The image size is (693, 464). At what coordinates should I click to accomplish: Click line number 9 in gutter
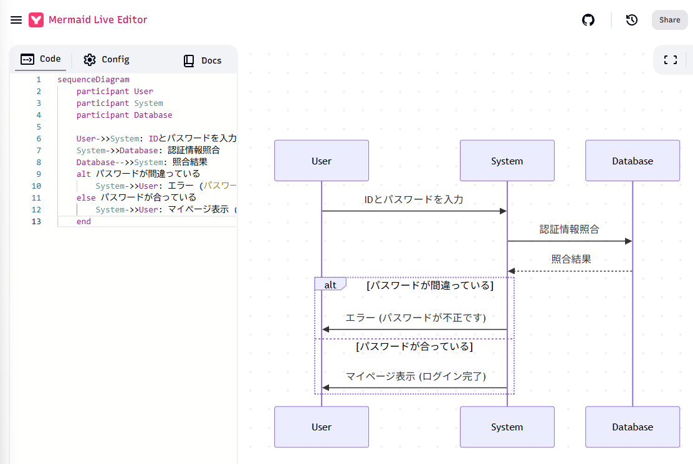pos(39,174)
